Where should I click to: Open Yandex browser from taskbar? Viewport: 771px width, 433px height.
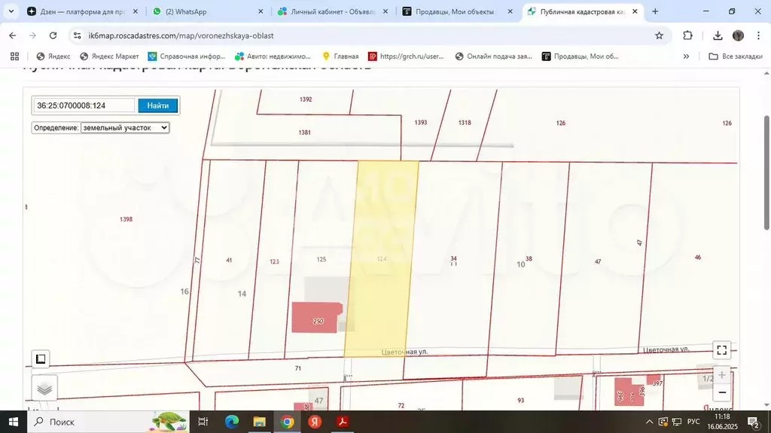click(x=315, y=422)
